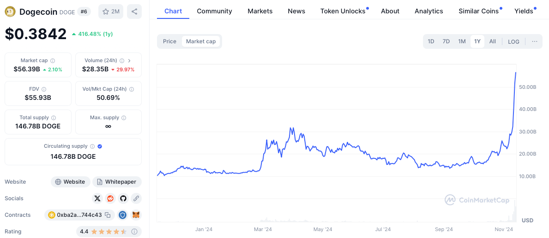Expand the Volume (24h) chevron arrow
The width and height of the screenshot is (549, 238).
click(129, 61)
